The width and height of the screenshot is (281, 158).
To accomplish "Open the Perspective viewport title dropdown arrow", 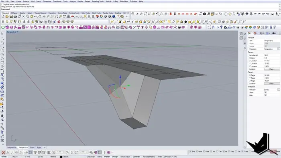I will tap(18, 32).
